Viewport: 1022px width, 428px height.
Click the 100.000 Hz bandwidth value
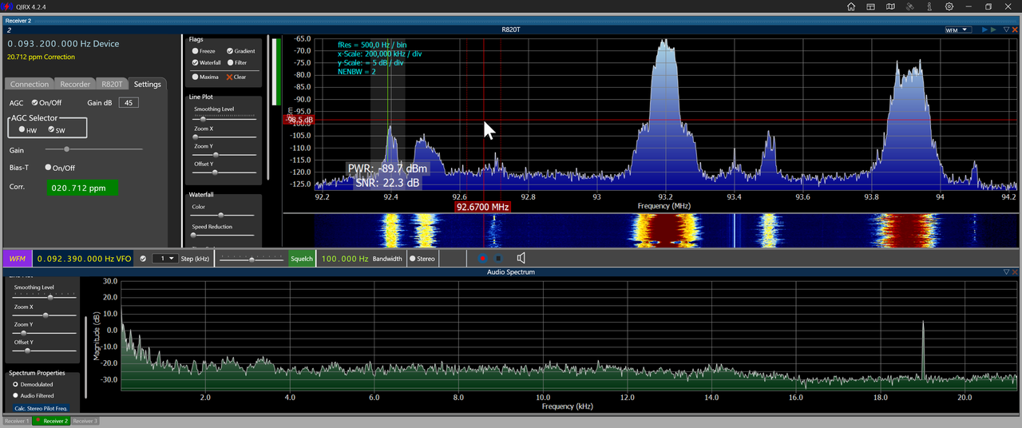(345, 259)
